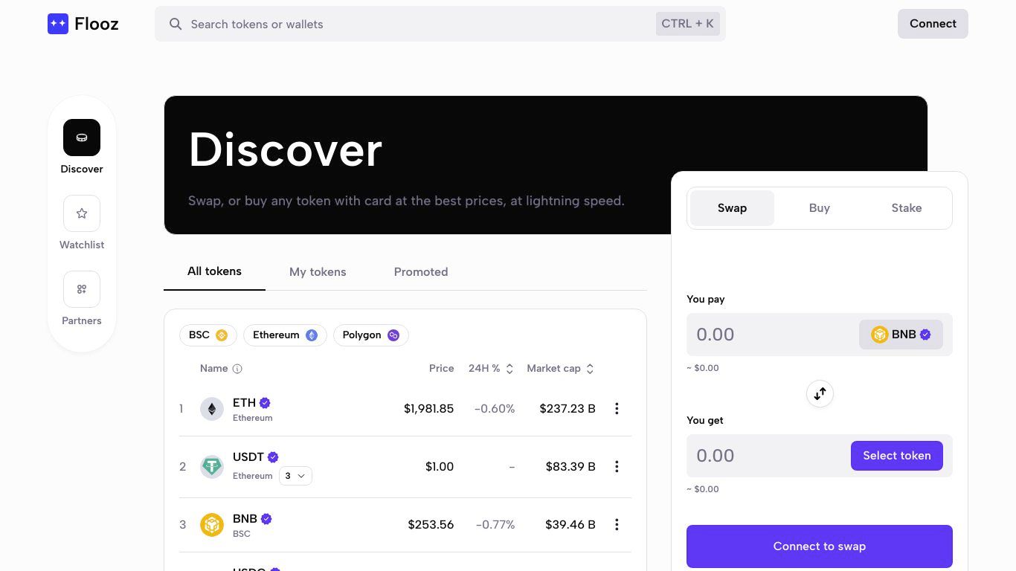Click ETH price $1,981.85
The width and height of the screenshot is (1016, 571).
428,409
